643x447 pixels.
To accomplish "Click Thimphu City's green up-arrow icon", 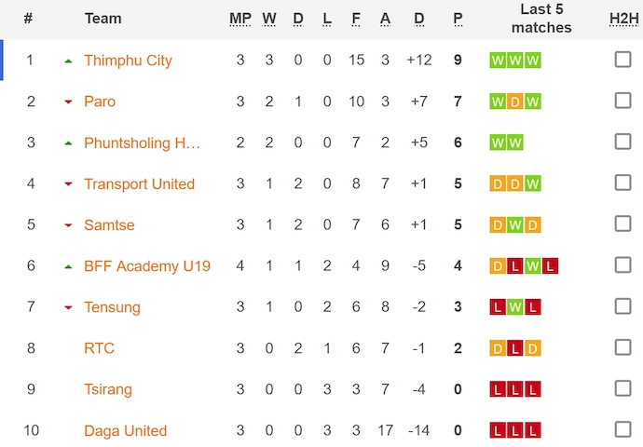I will coord(68,61).
